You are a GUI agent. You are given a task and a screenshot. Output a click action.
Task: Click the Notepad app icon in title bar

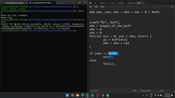pyautogui.click(x=90, y=3)
